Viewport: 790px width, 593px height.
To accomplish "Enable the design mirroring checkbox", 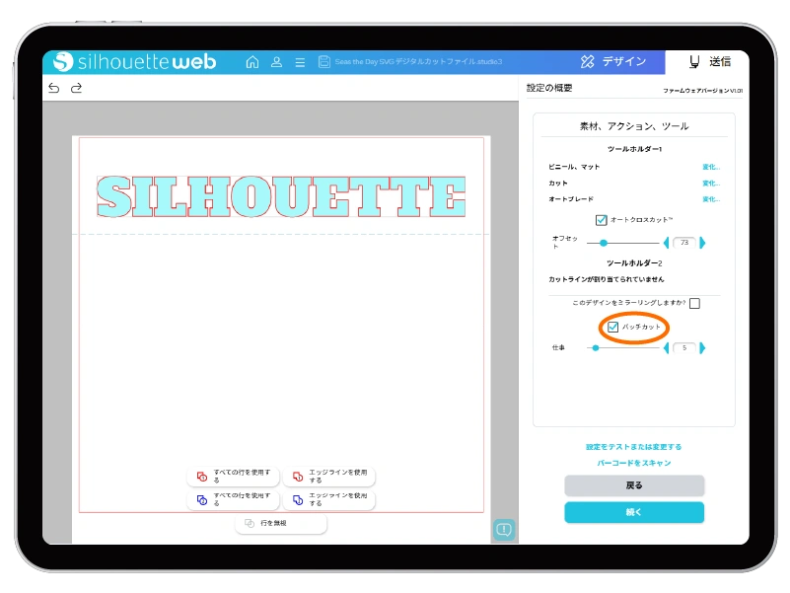I will [x=693, y=303].
